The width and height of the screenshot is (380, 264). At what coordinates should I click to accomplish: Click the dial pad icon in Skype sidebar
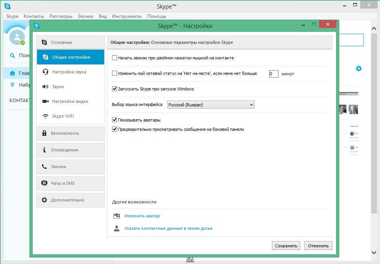[x=12, y=85]
